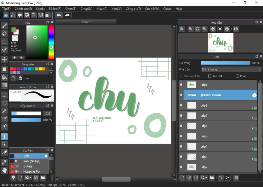Image resolution: width=263 pixels, height=187 pixels.
Task: Select the Lớp7 layer
Action: pyautogui.click(x=218, y=116)
